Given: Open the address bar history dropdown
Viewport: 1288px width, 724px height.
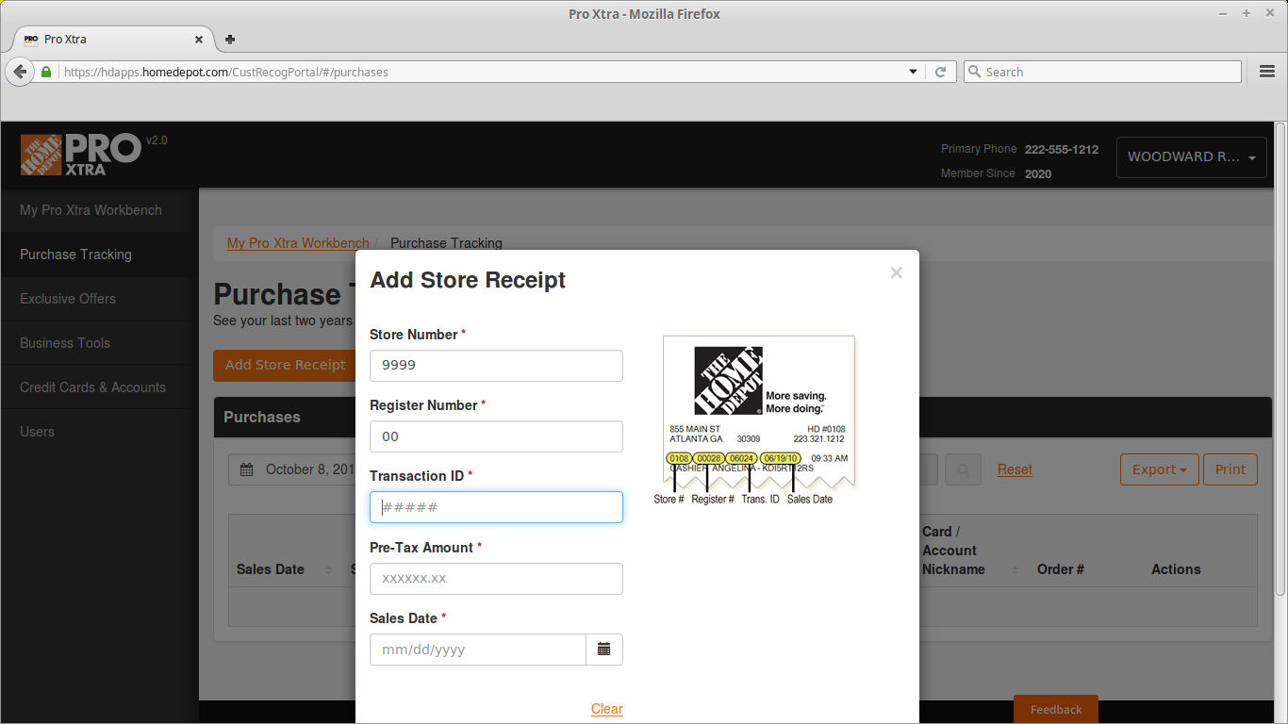Looking at the screenshot, I should tap(912, 72).
